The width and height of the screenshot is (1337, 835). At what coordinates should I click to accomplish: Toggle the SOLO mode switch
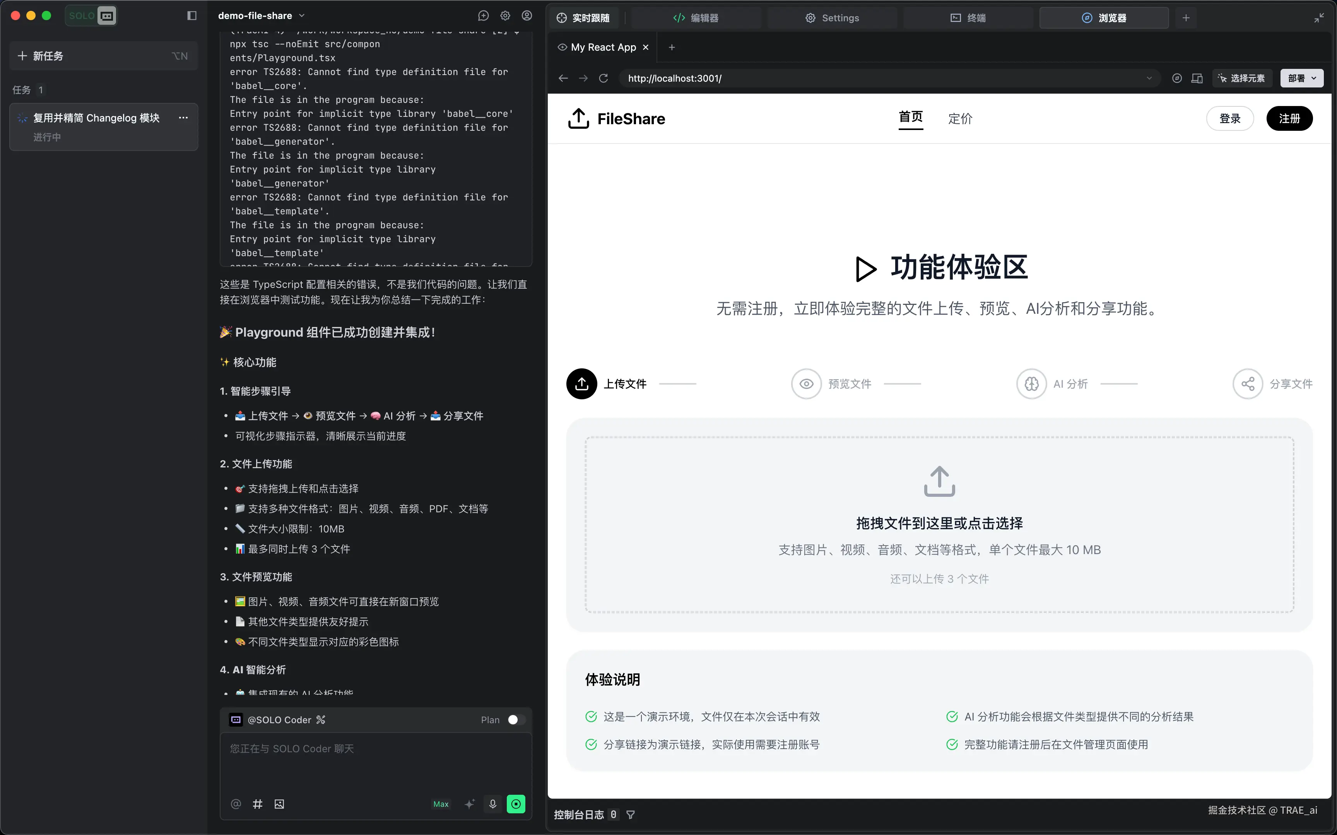[91, 15]
